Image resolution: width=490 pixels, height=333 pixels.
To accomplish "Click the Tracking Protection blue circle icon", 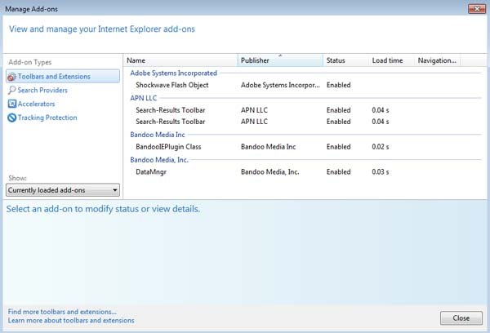I will 12,118.
